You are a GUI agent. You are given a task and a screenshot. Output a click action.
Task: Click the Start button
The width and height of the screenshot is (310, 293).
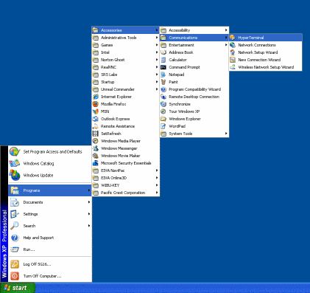pyautogui.click(x=18, y=288)
